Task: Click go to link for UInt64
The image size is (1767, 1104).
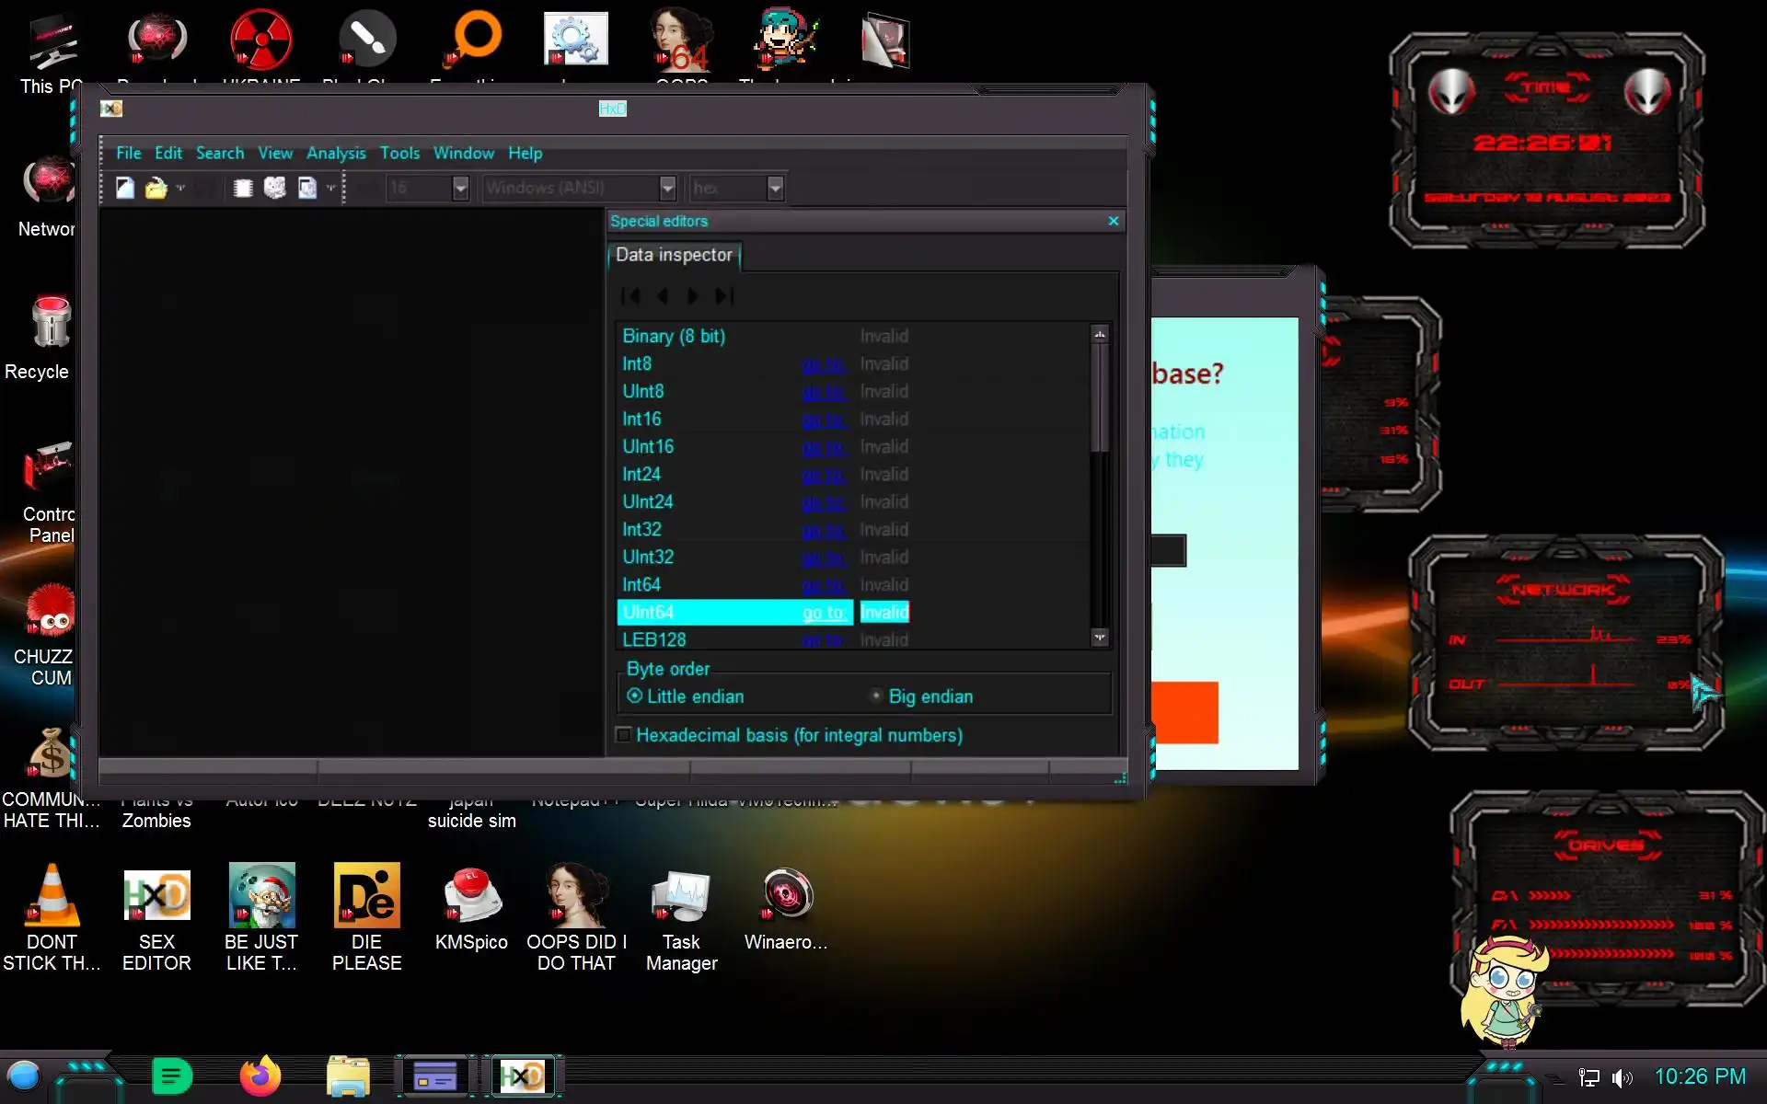Action: pyautogui.click(x=823, y=613)
